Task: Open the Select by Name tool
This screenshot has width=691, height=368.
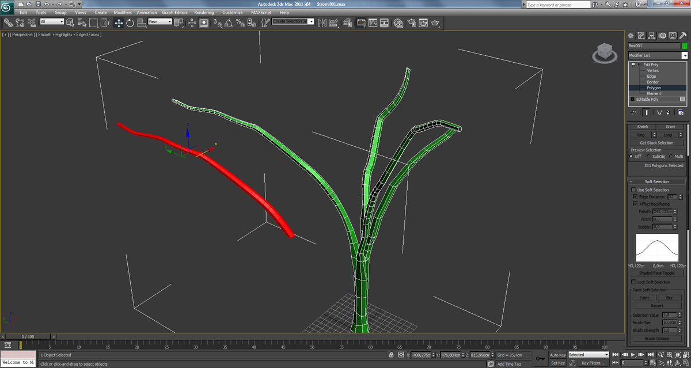Action: pos(81,22)
